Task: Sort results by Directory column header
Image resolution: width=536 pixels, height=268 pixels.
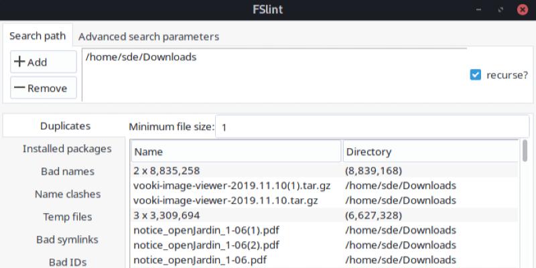Action: pyautogui.click(x=430, y=151)
